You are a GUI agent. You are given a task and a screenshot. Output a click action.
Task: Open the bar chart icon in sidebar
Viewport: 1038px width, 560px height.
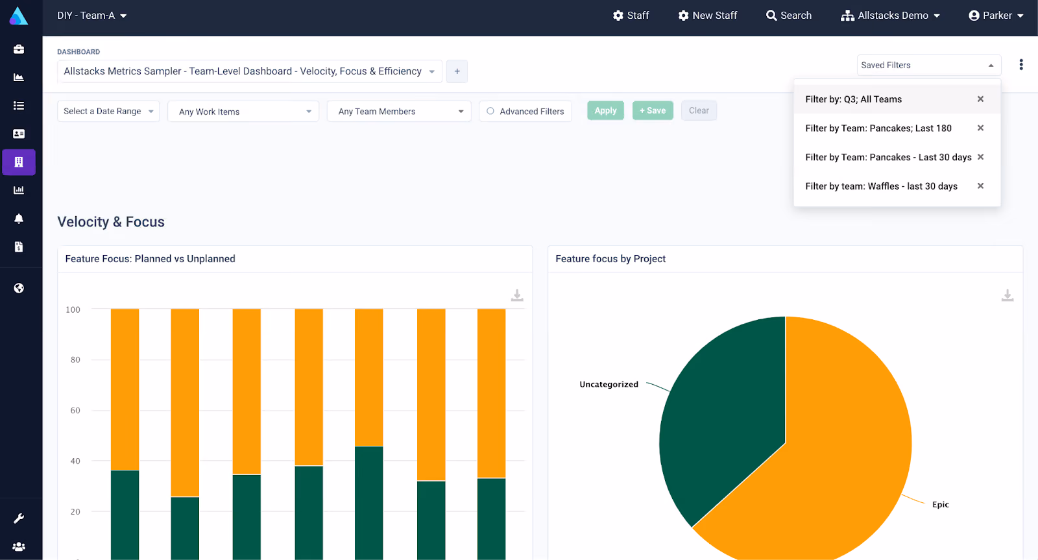coord(19,190)
